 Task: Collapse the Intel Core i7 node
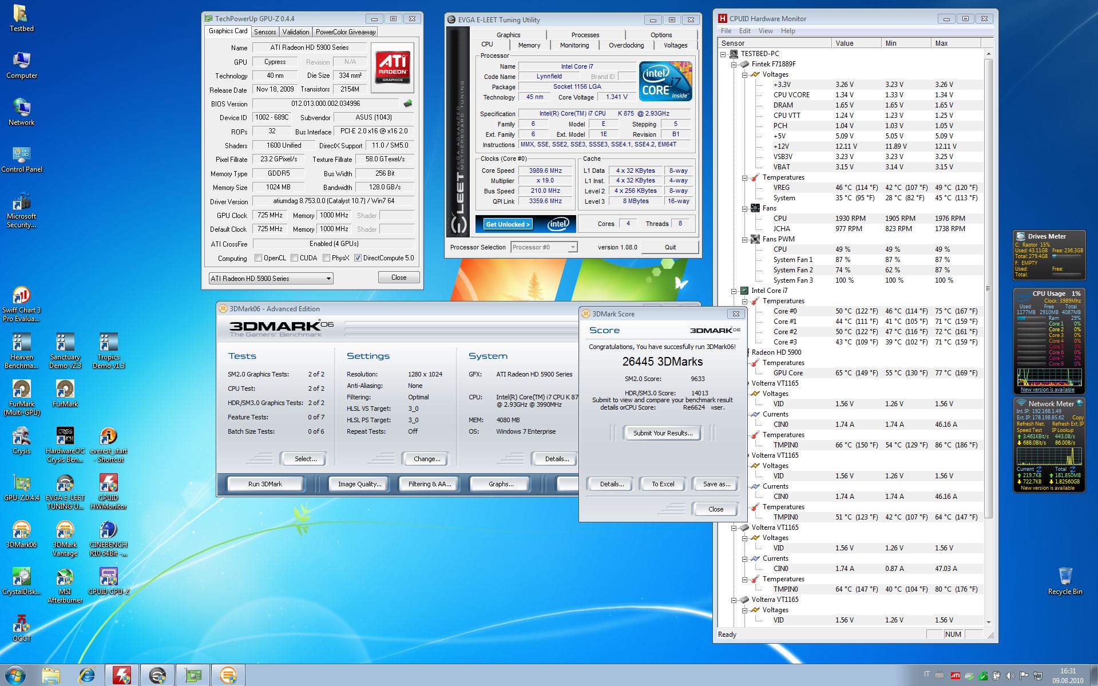pos(734,291)
